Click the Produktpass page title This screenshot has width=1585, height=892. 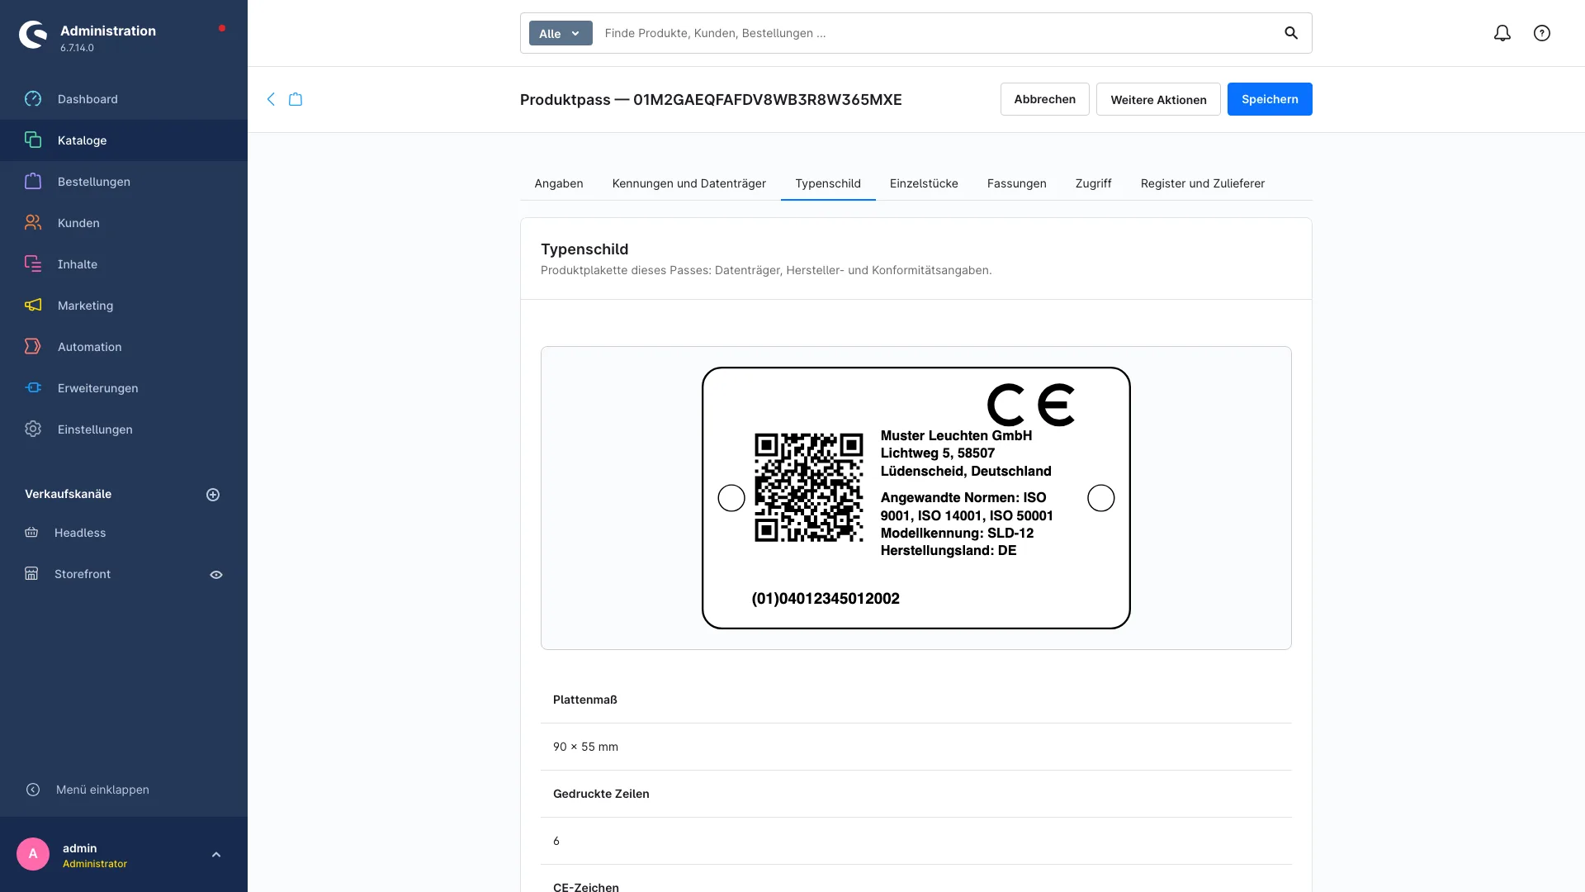(x=711, y=99)
